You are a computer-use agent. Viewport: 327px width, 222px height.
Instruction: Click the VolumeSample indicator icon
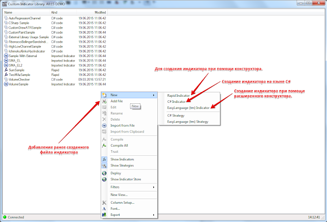(6, 84)
